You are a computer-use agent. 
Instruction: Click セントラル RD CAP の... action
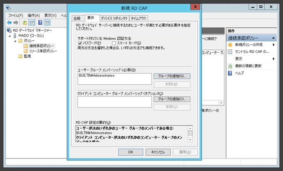point(252,51)
